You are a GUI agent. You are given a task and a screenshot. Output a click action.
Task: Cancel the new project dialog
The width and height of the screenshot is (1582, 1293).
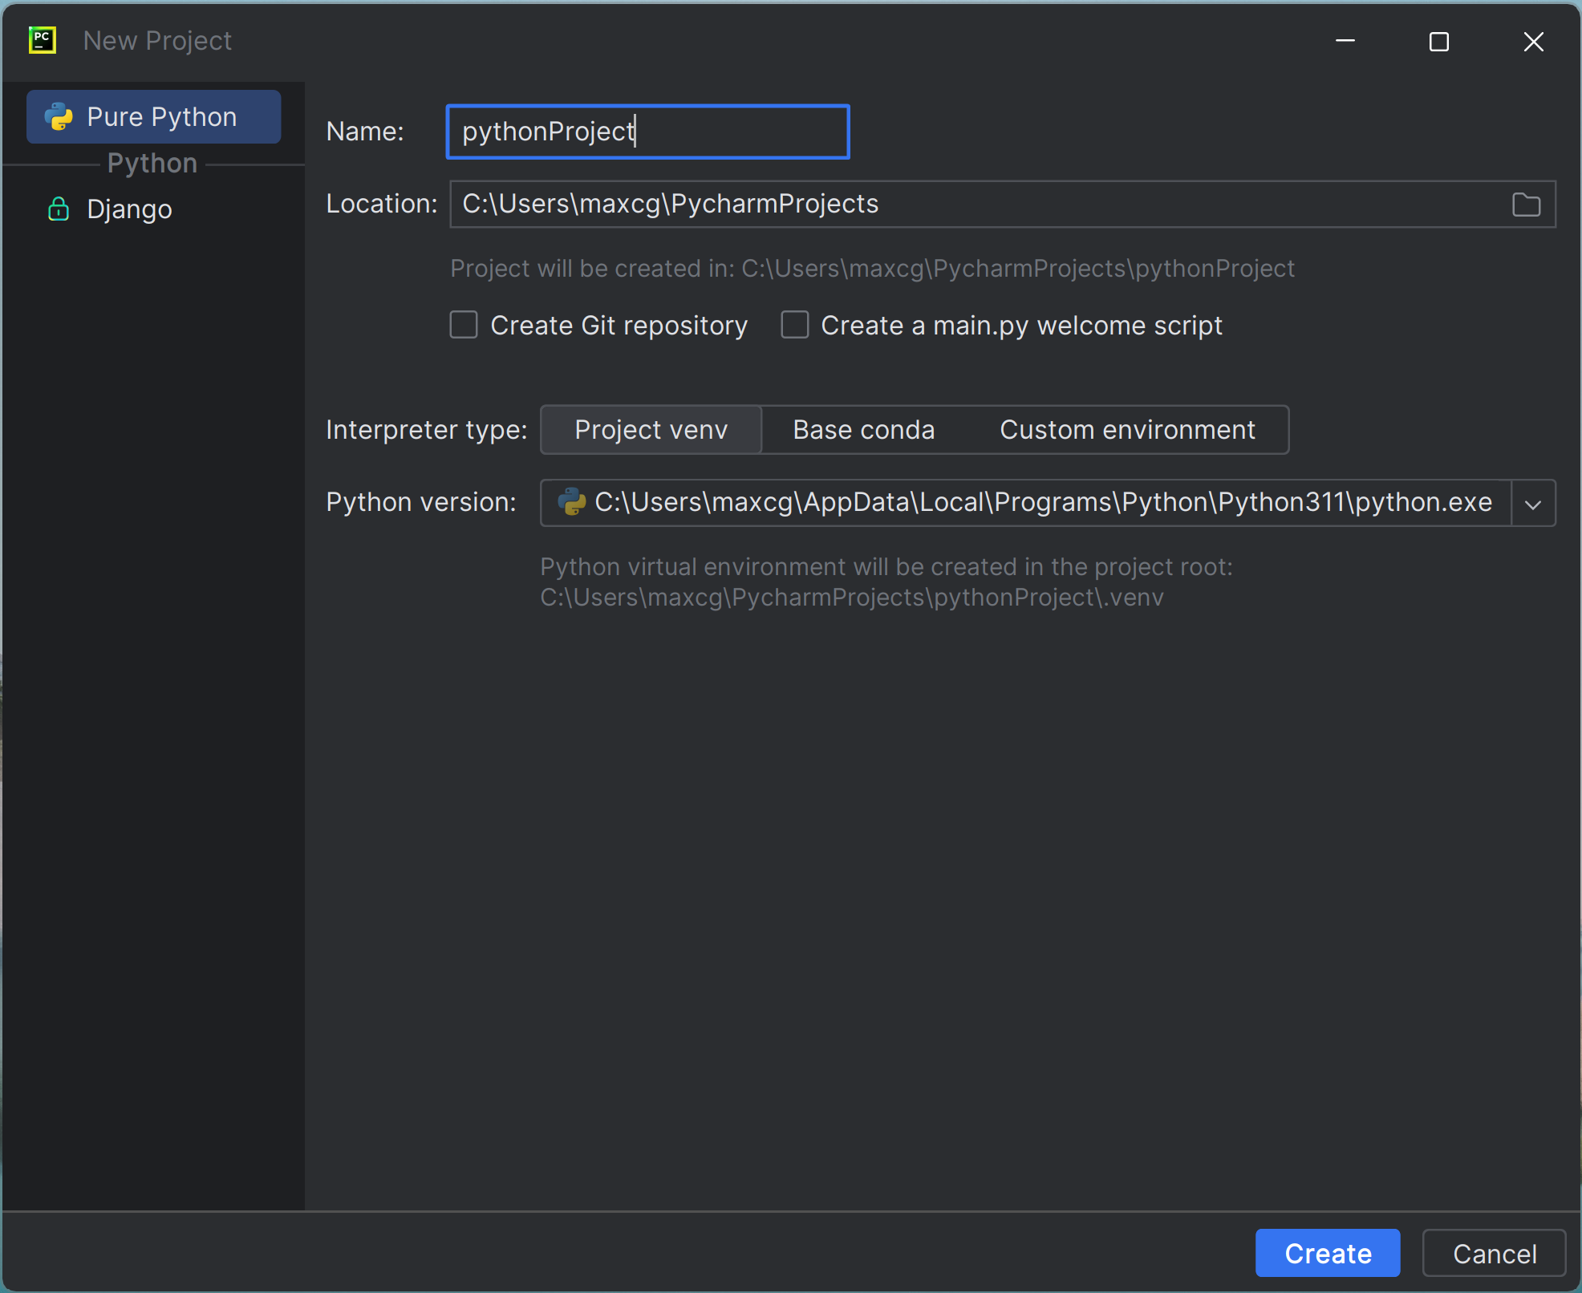coord(1494,1253)
